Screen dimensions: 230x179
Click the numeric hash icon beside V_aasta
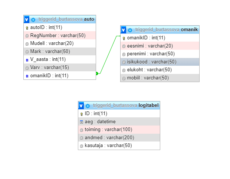27,60
